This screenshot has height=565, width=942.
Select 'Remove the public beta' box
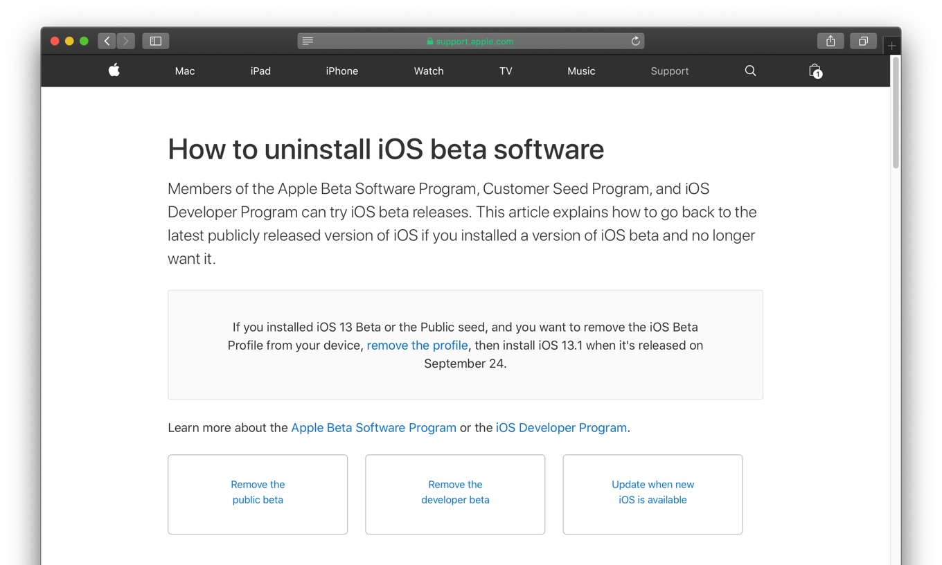pyautogui.click(x=258, y=494)
